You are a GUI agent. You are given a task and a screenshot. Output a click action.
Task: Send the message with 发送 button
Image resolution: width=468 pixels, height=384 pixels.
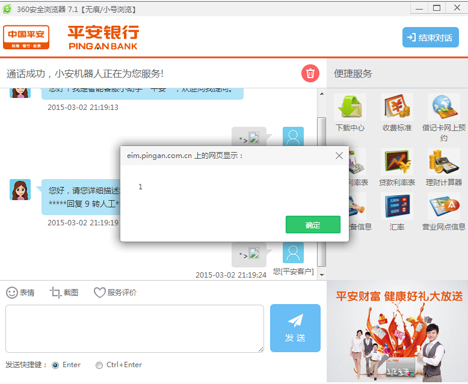point(295,328)
